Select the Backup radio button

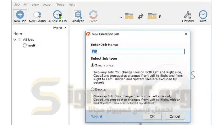click(93, 89)
